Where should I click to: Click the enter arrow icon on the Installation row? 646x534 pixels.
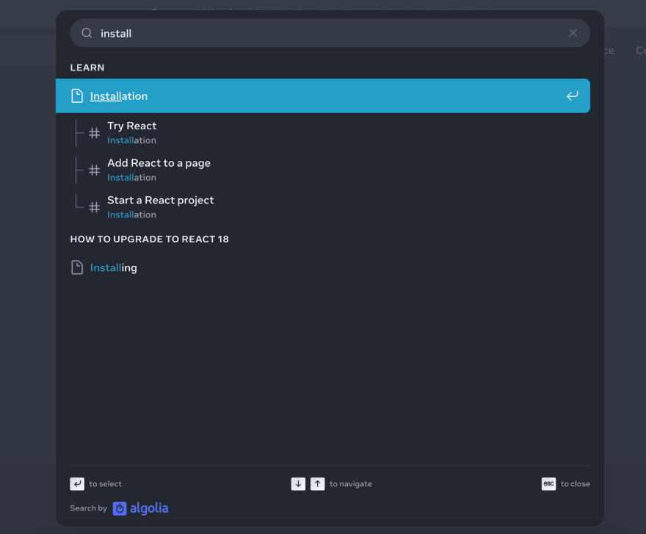[x=572, y=95]
